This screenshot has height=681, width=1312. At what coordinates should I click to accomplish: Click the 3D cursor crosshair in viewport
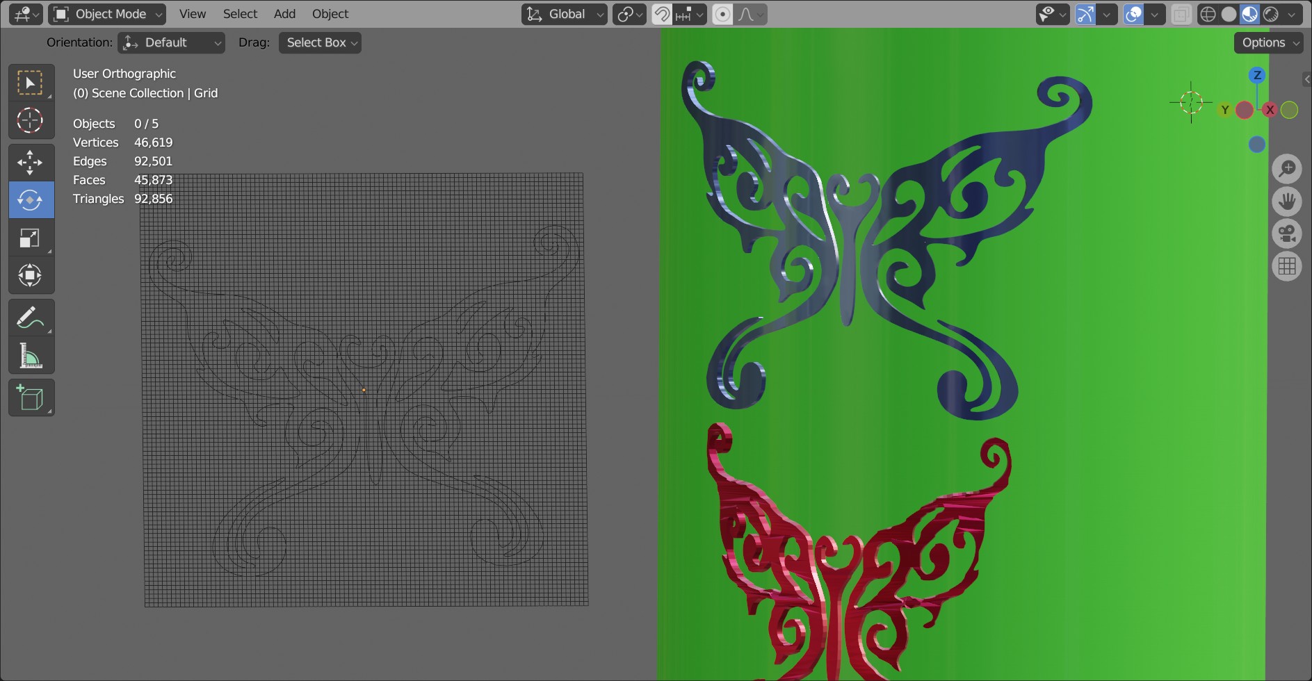1191,102
